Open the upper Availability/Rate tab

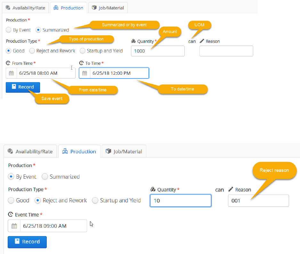[x=26, y=8]
